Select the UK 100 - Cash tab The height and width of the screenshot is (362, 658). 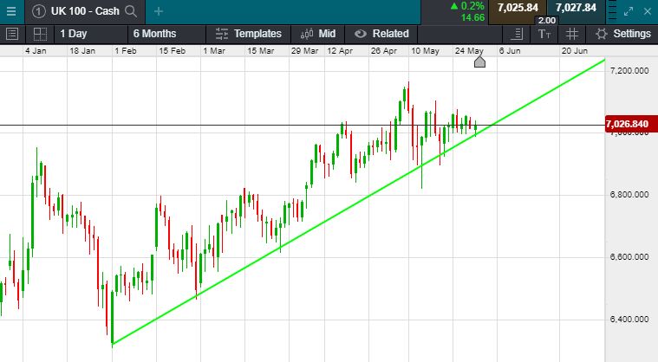(85, 11)
